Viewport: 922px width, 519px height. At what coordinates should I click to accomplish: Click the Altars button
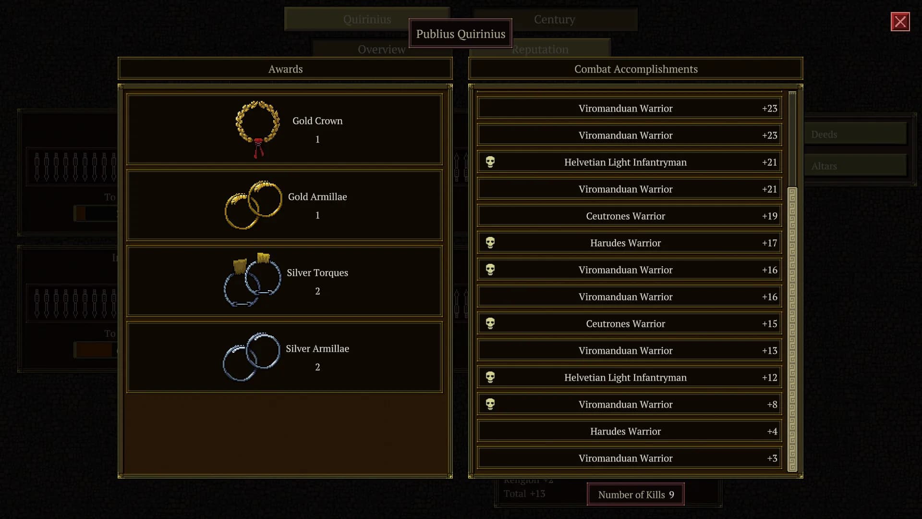855,166
